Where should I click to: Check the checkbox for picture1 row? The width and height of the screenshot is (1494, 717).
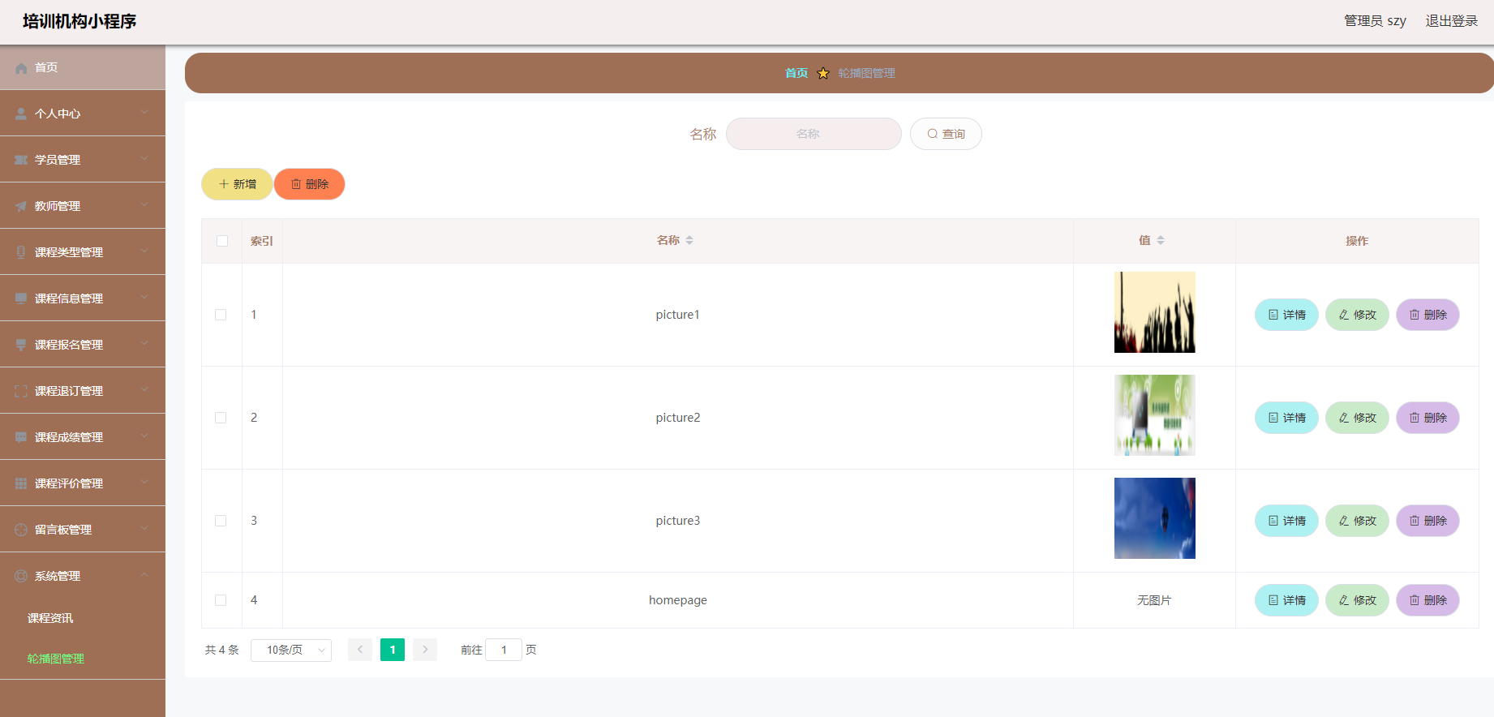point(221,315)
